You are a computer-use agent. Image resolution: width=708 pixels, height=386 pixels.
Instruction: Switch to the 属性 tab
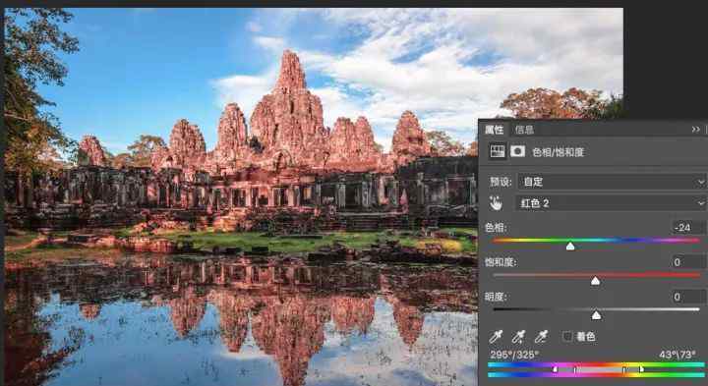click(x=494, y=130)
